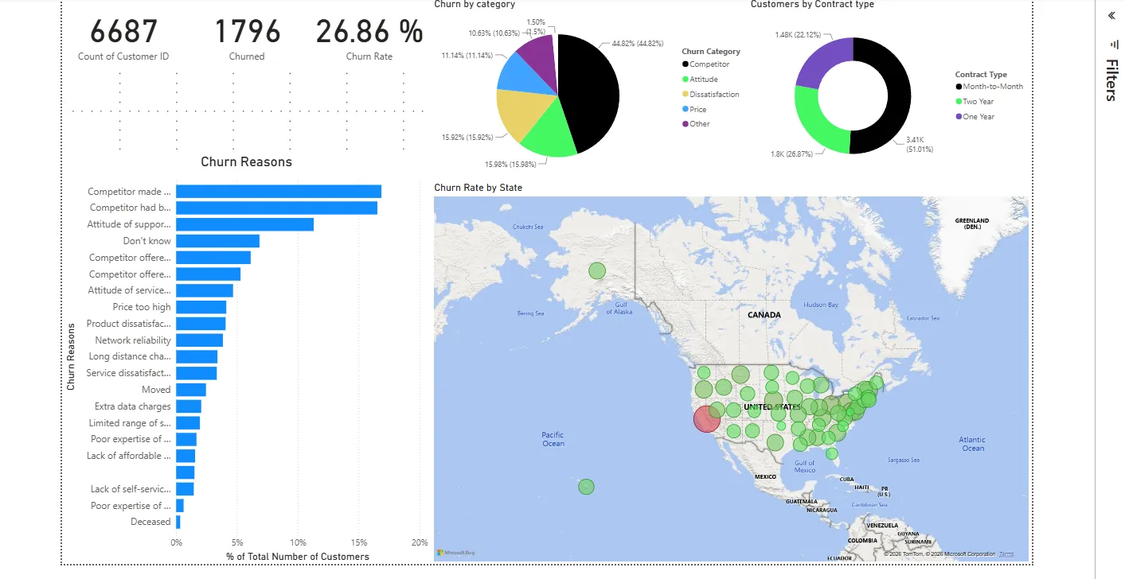
Task: Select Two Year contract legend item
Action: [975, 101]
